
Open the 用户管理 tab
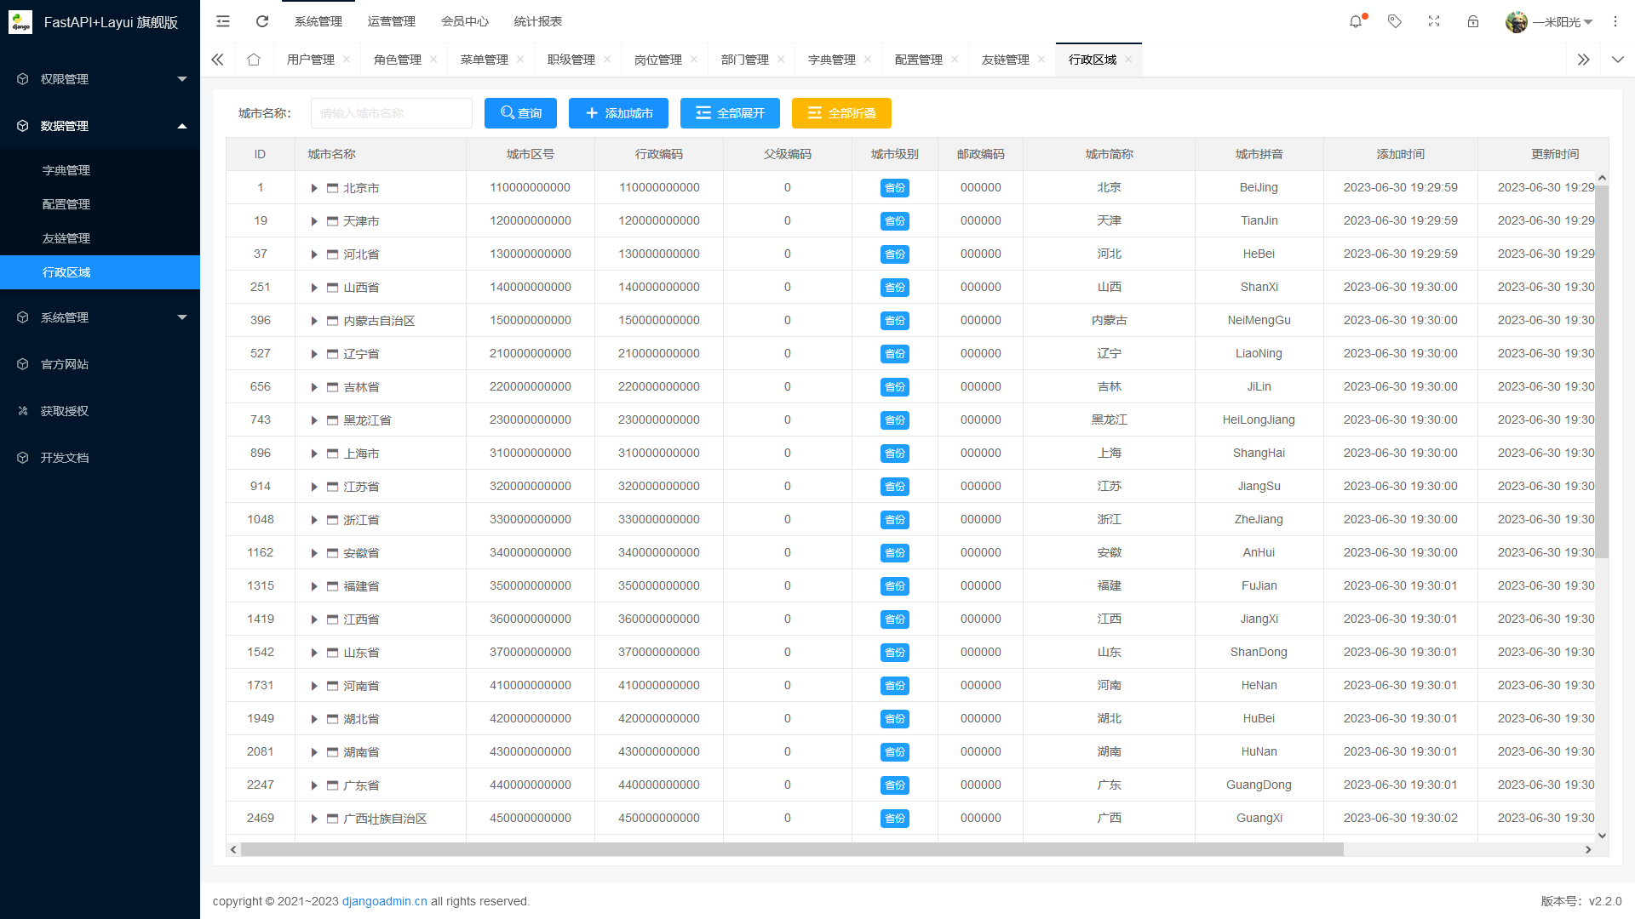(312, 60)
